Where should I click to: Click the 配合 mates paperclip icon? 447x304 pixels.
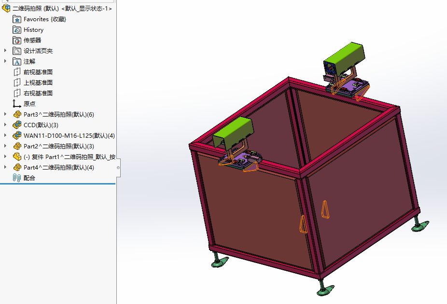click(17, 178)
